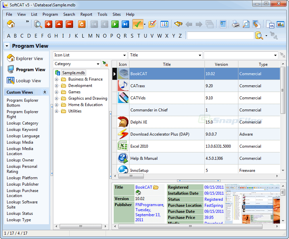Click the export documents icon
The image size is (289, 239).
pos(256,24)
